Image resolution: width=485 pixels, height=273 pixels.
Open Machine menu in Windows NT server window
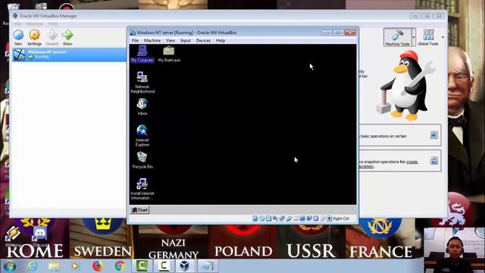pos(152,40)
